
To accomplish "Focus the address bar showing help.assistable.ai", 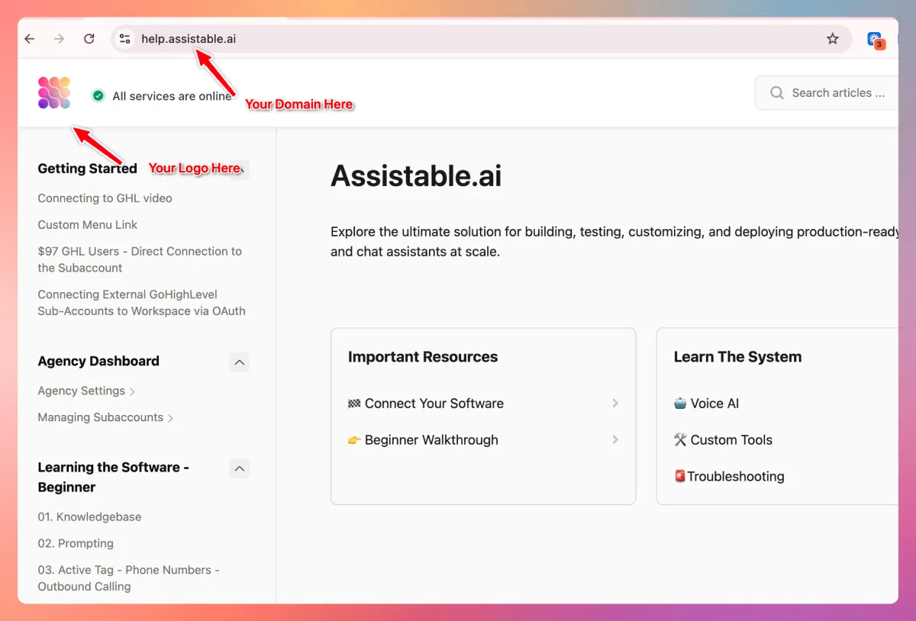I will click(x=481, y=39).
